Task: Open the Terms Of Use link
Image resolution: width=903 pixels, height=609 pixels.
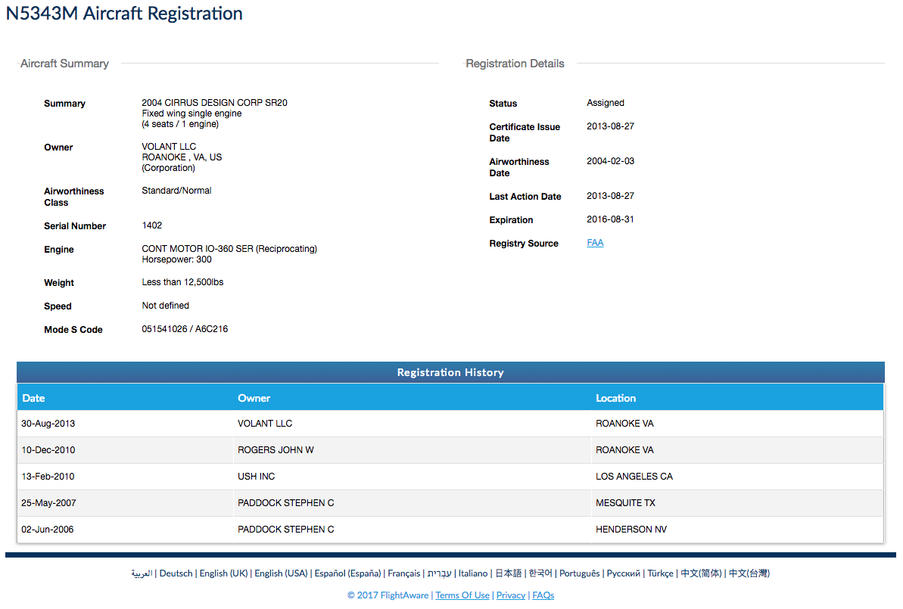Action: coord(462,595)
